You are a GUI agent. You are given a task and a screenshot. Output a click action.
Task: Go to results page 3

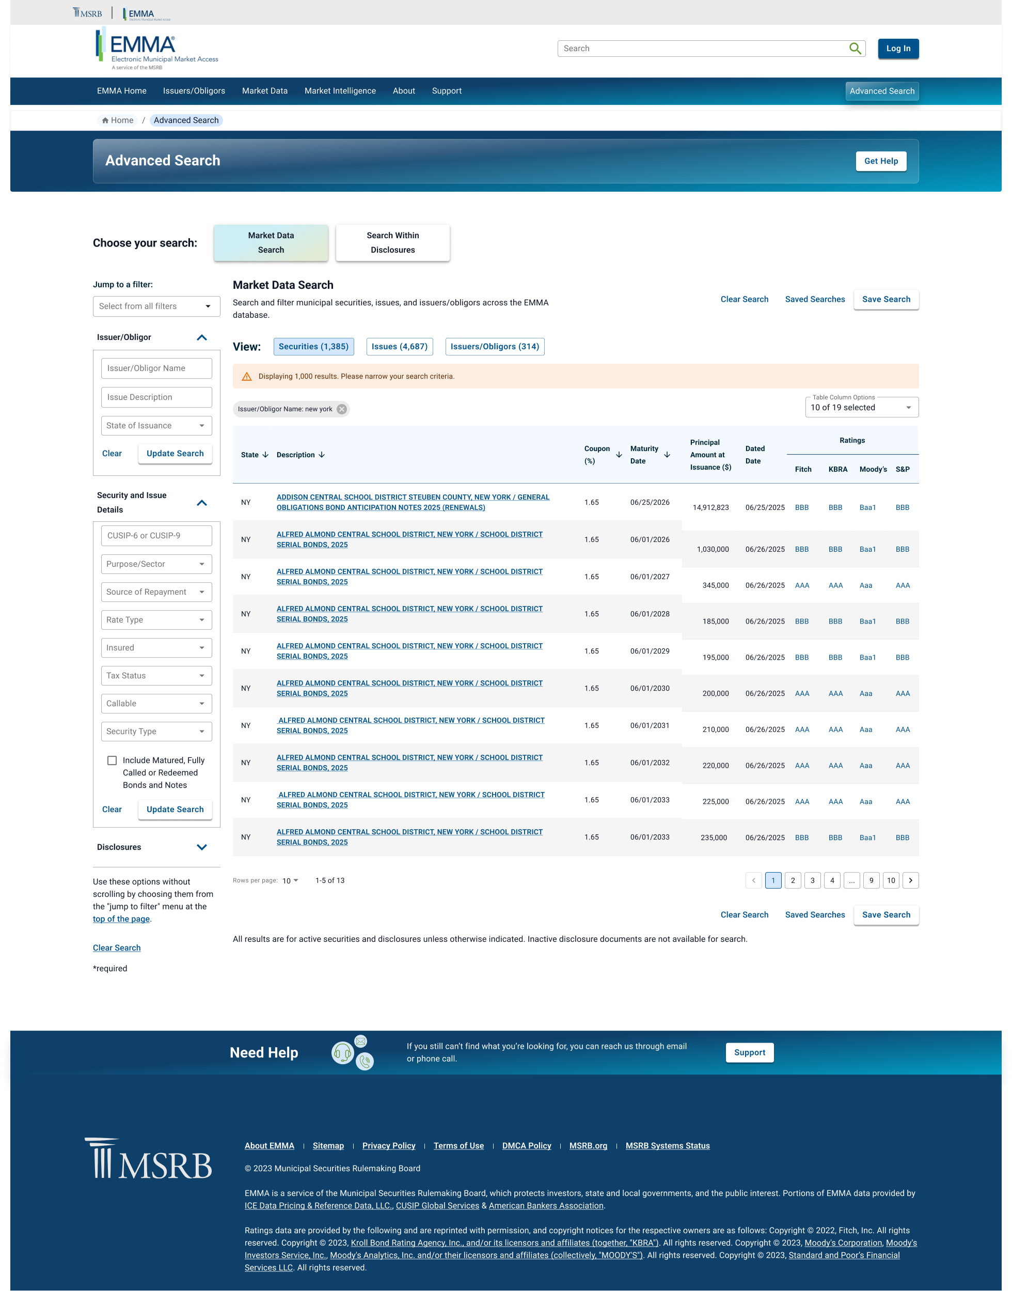812,880
